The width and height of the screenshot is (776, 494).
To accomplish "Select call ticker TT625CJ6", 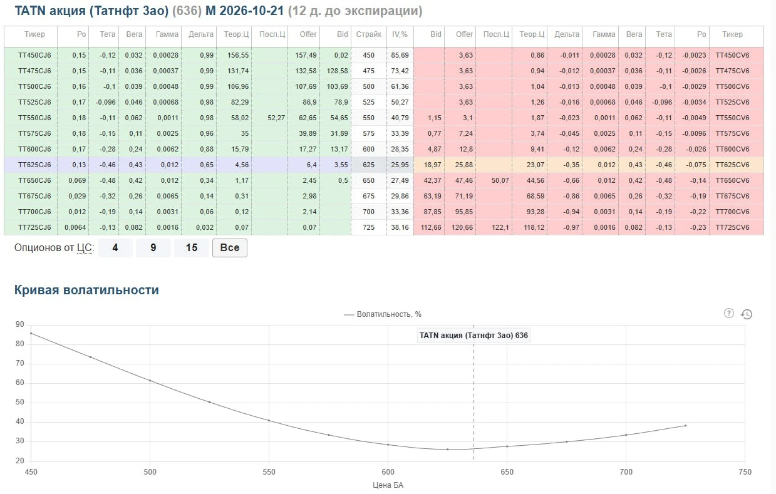I will [34, 165].
